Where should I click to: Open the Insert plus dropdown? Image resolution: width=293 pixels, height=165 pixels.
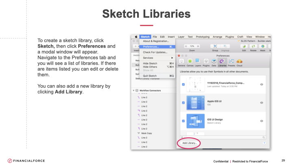tap(137, 46)
